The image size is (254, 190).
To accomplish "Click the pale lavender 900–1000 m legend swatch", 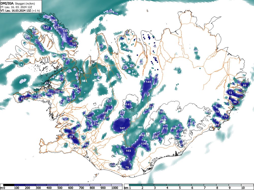I will tap(106, 185).
